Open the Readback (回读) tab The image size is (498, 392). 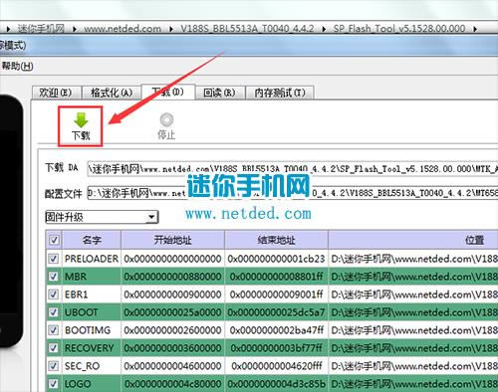click(x=219, y=93)
